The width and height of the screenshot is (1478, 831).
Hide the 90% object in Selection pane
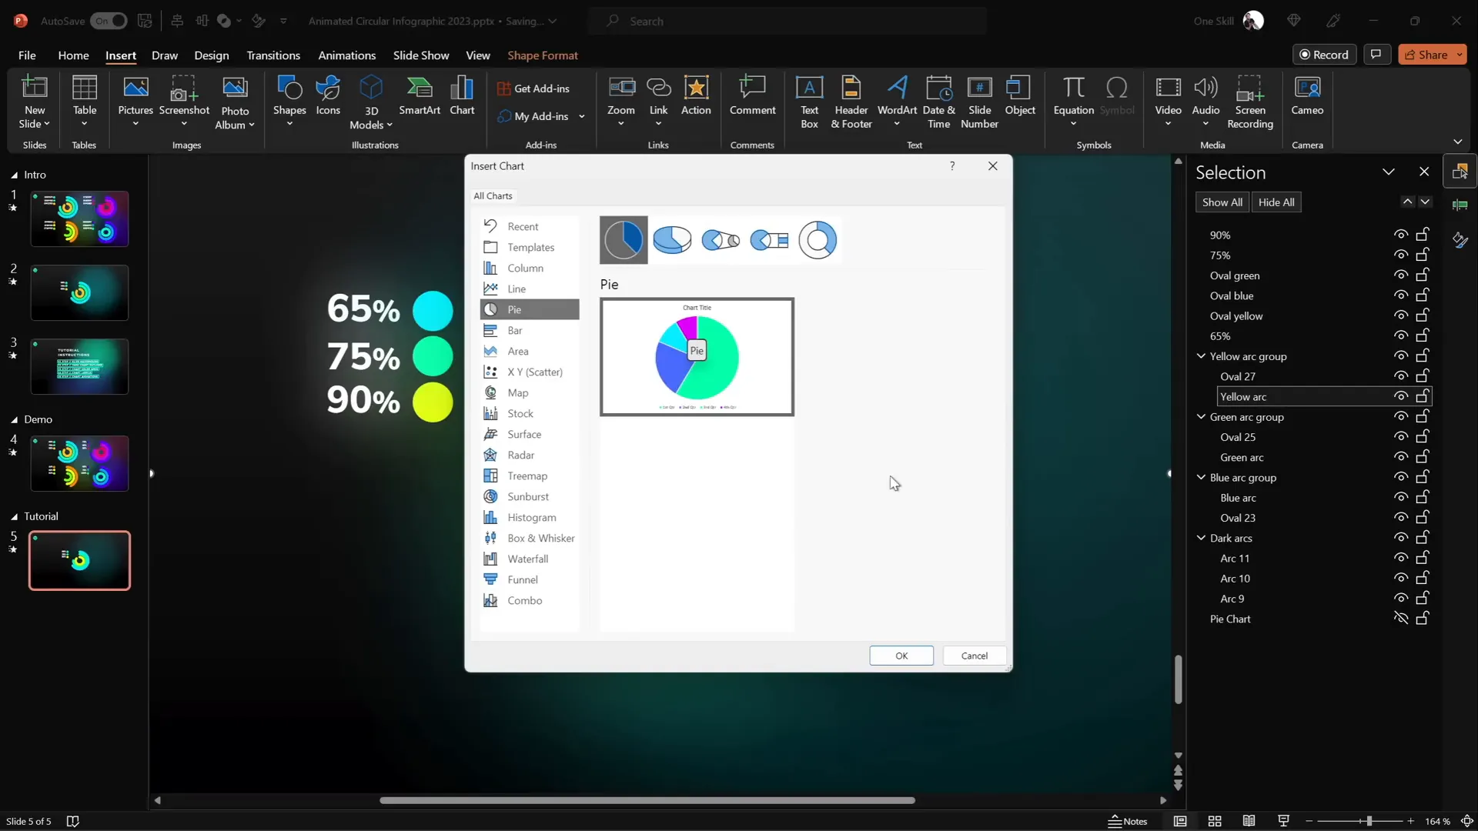coord(1401,235)
